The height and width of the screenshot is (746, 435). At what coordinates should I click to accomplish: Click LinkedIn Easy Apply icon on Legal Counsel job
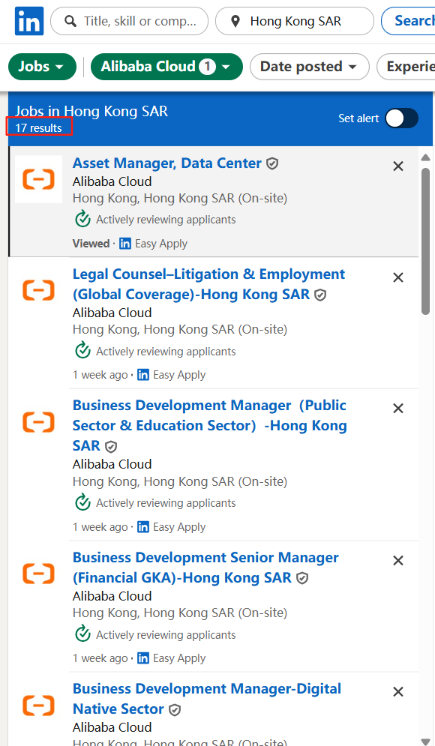pos(143,375)
